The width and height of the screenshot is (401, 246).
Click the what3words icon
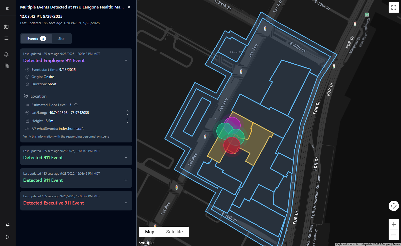pyautogui.click(x=27, y=129)
